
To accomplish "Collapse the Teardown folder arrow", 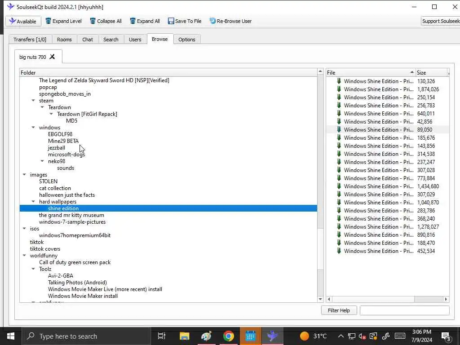I will (x=42, y=107).
